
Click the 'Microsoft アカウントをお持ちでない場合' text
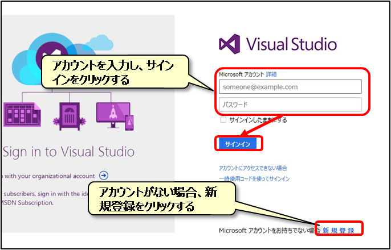click(270, 231)
